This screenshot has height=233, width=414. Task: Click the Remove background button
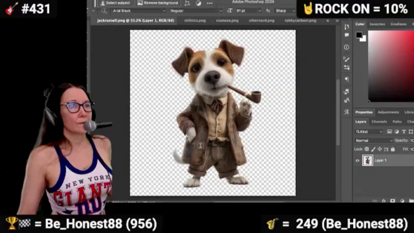[x=158, y=3]
